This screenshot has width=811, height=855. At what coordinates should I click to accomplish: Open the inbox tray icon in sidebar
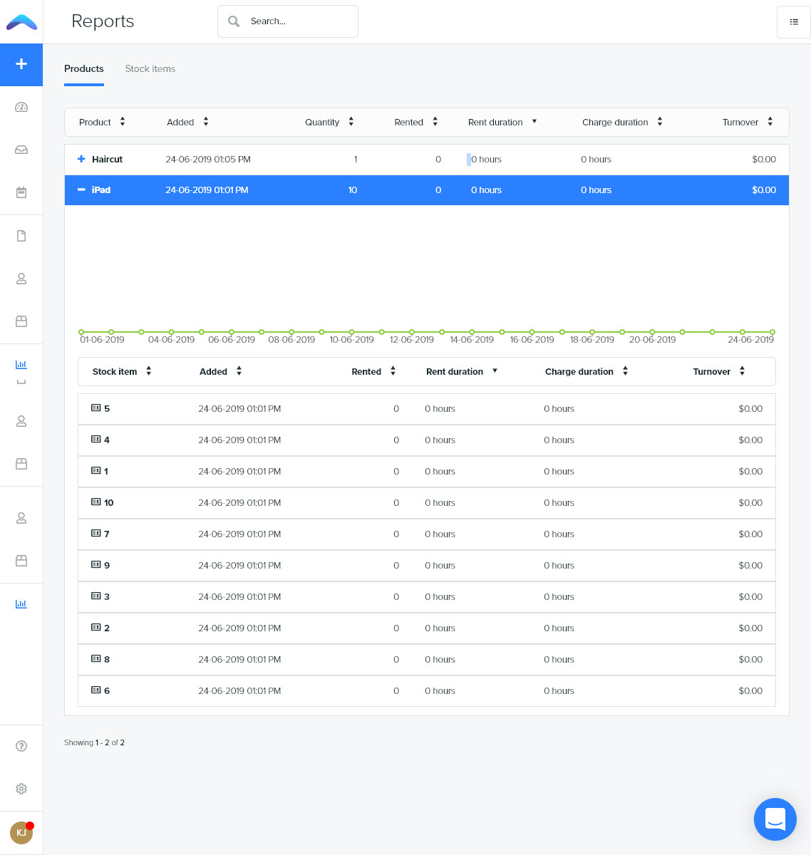(x=21, y=150)
